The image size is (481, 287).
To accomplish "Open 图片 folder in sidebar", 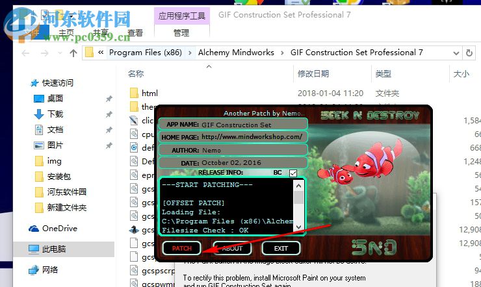I will 55,145.
